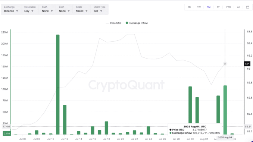Expand the EMA dropdown set to None
The height and width of the screenshot is (142, 253).
pos(64,9)
